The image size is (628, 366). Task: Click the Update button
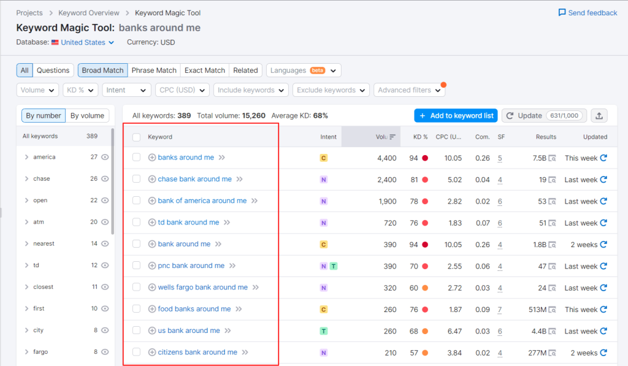point(544,116)
